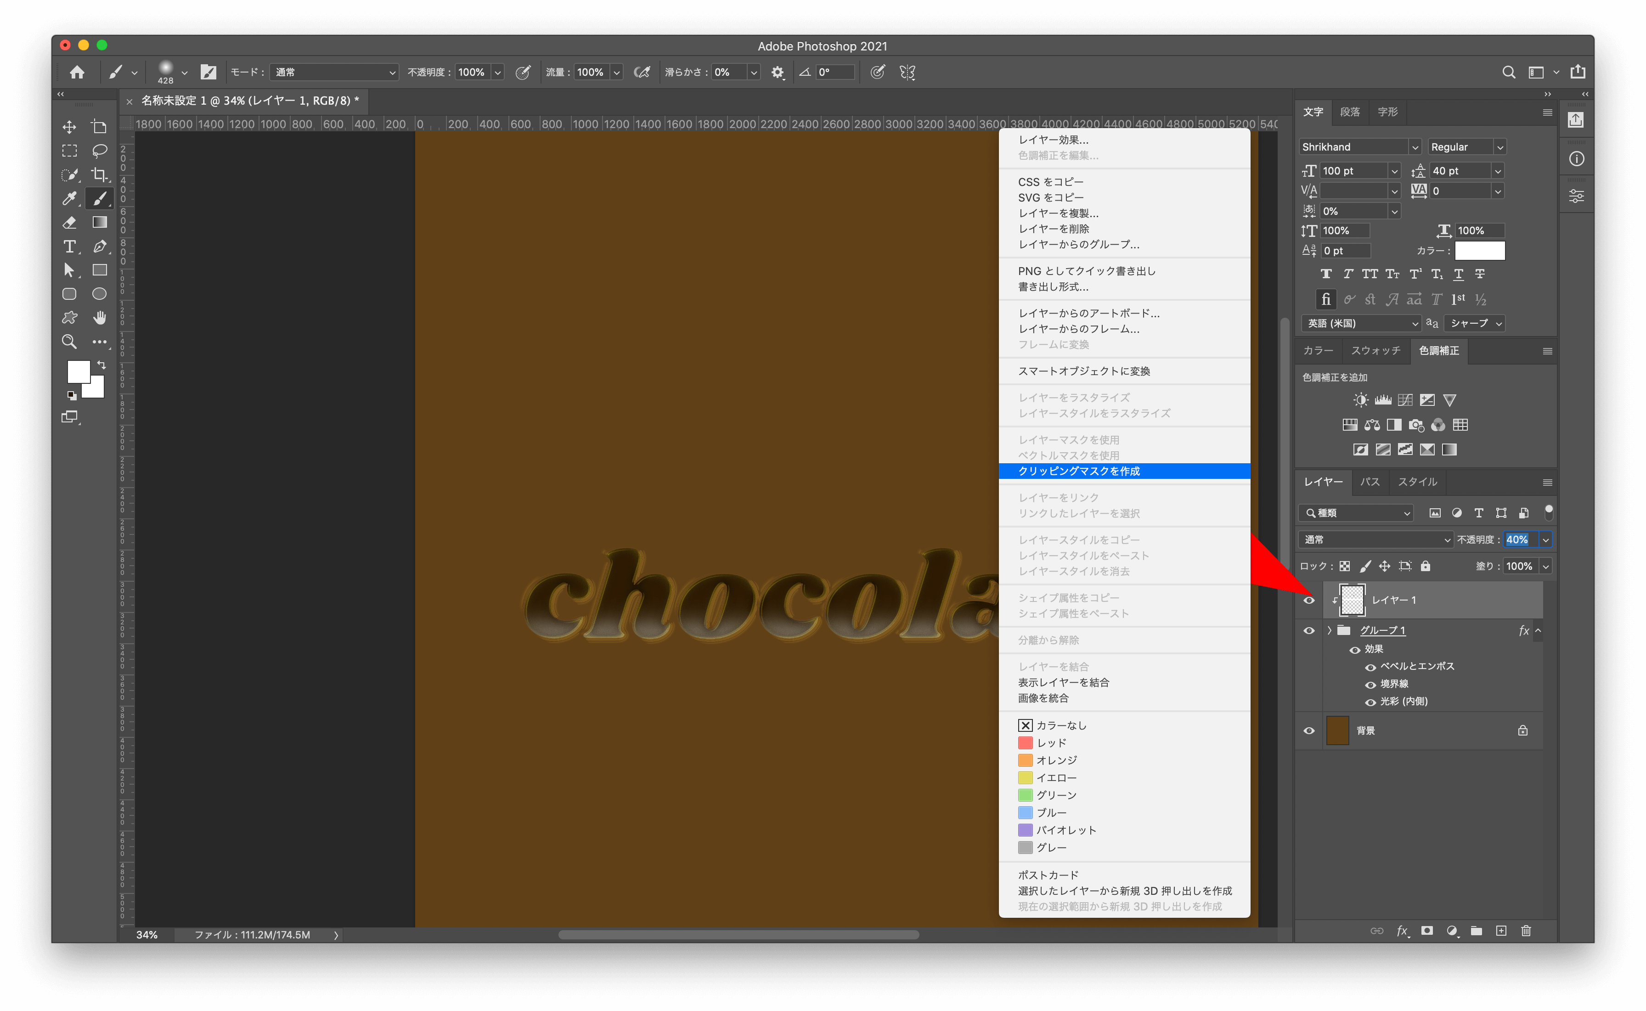Toggle visibility of グループ 1
The width and height of the screenshot is (1646, 1011).
point(1309,630)
